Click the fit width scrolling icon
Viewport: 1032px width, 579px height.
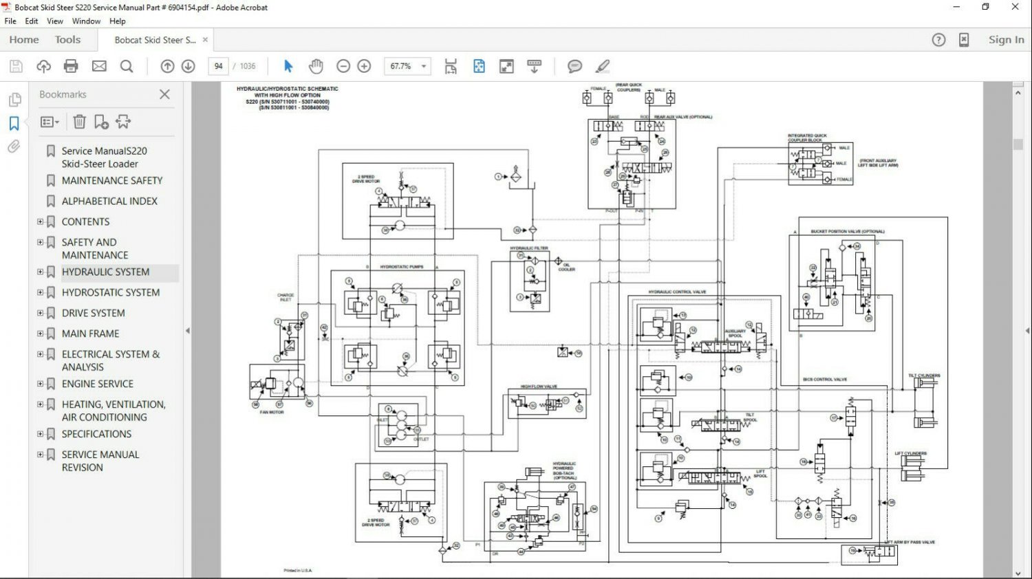point(451,66)
